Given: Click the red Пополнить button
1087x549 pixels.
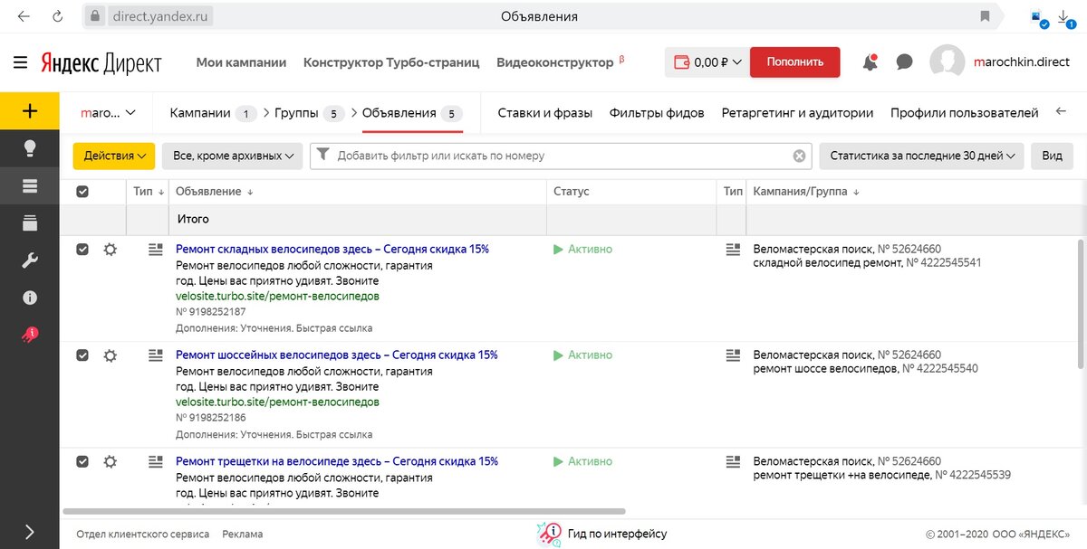Looking at the screenshot, I should (x=795, y=62).
